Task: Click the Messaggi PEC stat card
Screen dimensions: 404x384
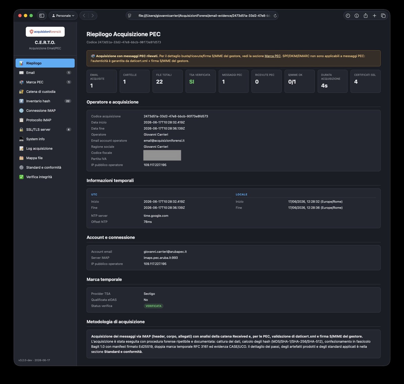Action: pyautogui.click(x=234, y=81)
